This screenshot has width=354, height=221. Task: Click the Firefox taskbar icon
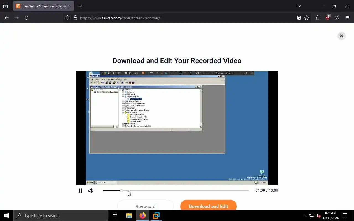coord(143,215)
